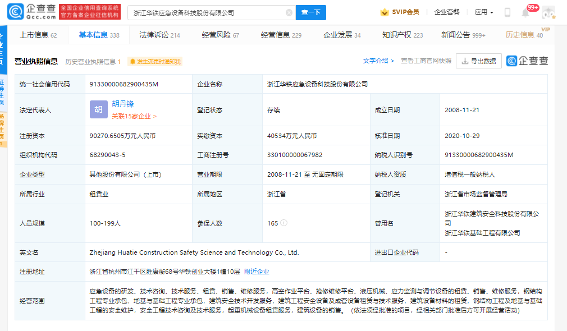Click the 查一下 search button
Image resolution: width=567 pixels, height=331 pixels.
pos(310,13)
